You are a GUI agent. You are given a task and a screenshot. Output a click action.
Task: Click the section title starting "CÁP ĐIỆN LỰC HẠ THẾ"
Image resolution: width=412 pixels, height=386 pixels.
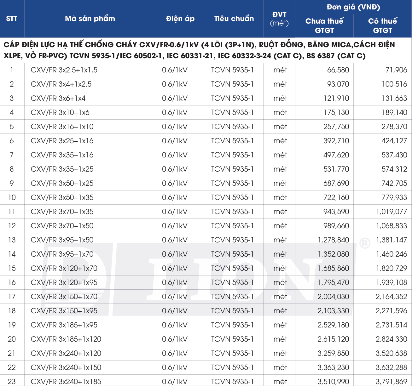pyautogui.click(x=199, y=50)
